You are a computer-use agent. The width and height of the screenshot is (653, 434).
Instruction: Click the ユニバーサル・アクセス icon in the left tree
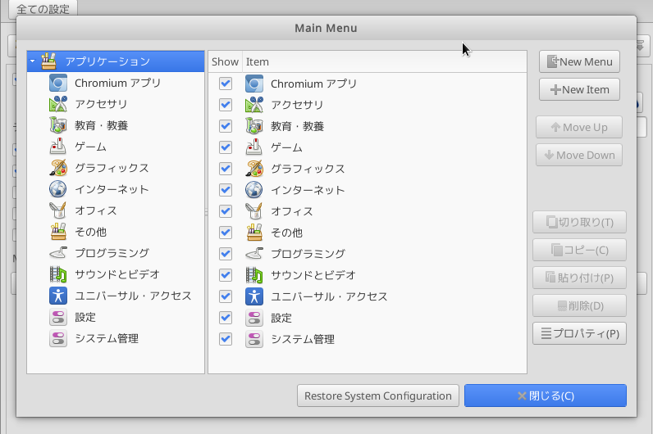(58, 296)
